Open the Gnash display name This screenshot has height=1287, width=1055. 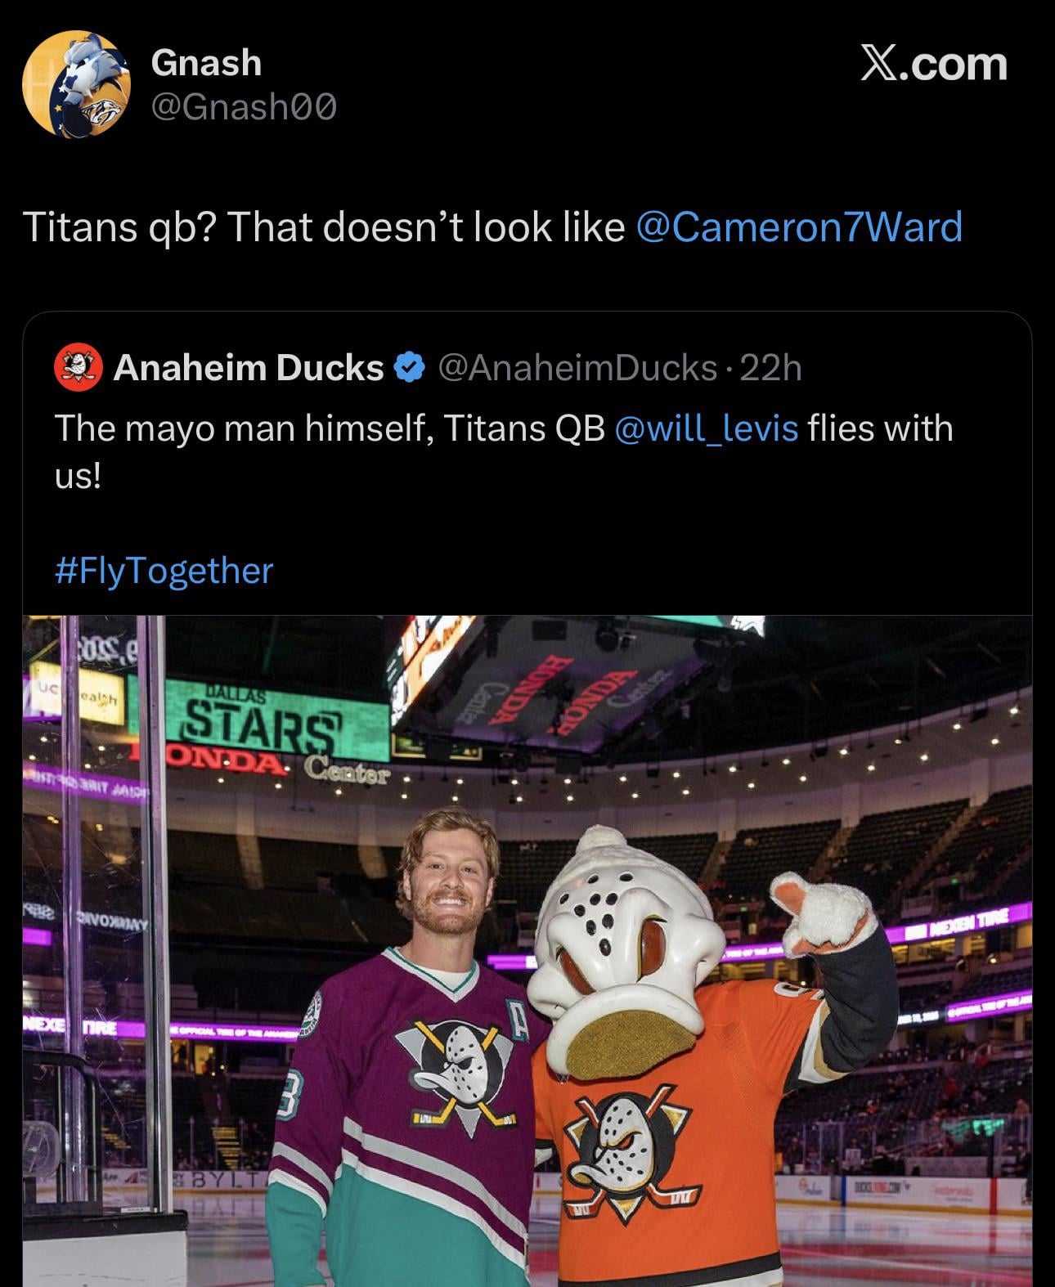[x=206, y=63]
